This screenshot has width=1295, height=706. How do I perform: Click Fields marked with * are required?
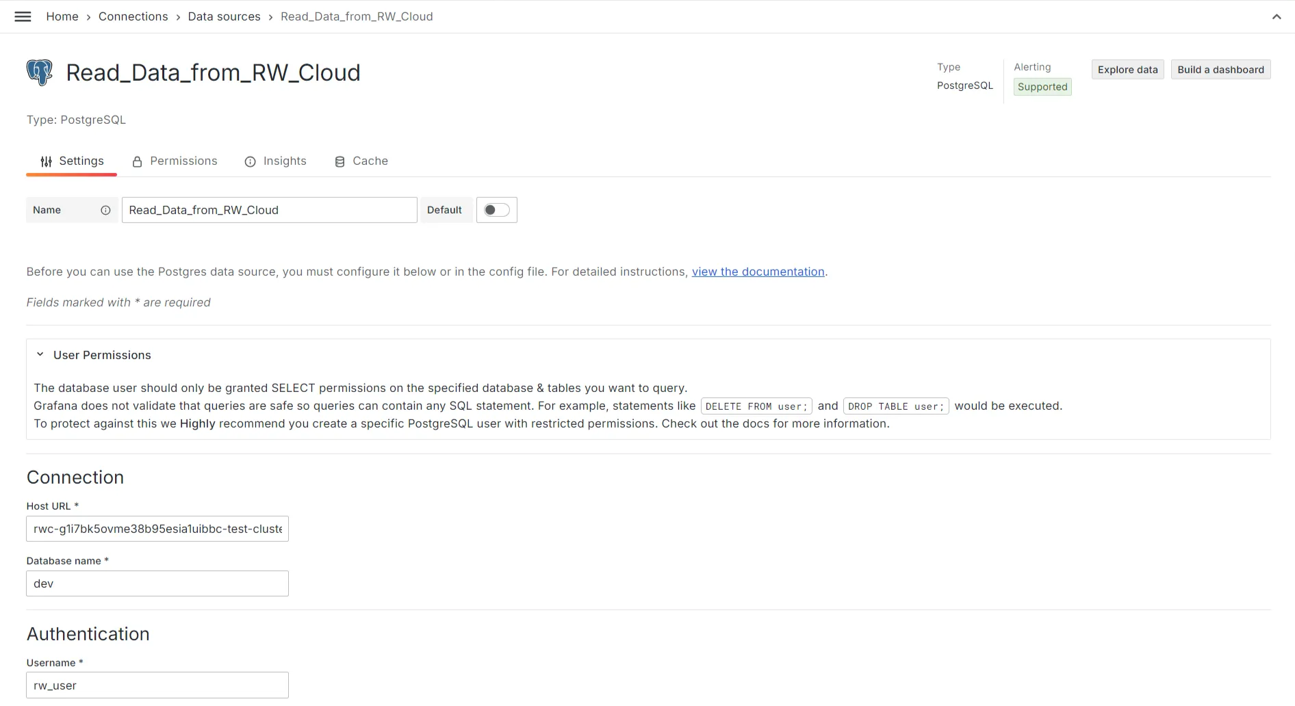[118, 302]
